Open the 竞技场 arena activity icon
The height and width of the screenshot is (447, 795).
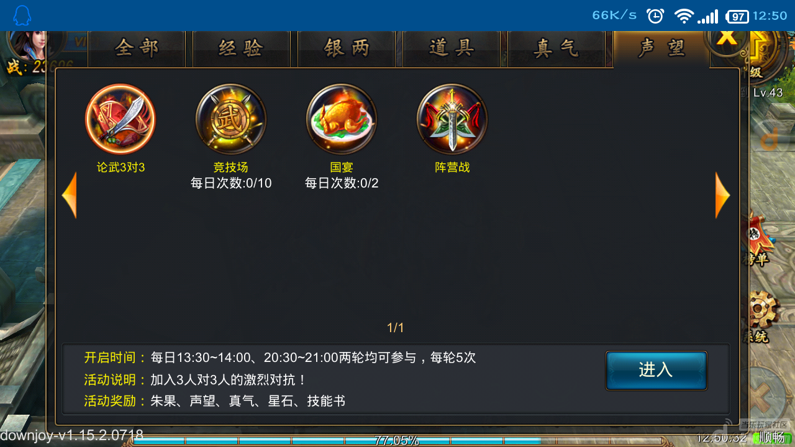click(x=231, y=119)
